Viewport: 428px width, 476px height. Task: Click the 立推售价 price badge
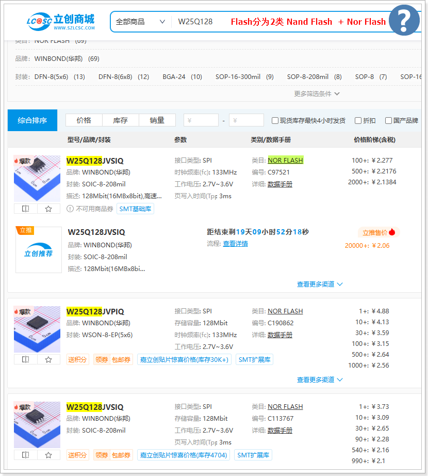pyautogui.click(x=379, y=232)
